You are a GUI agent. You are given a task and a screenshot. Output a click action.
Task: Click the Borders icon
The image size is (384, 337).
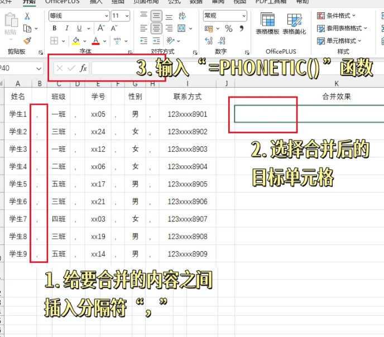[x=54, y=41]
